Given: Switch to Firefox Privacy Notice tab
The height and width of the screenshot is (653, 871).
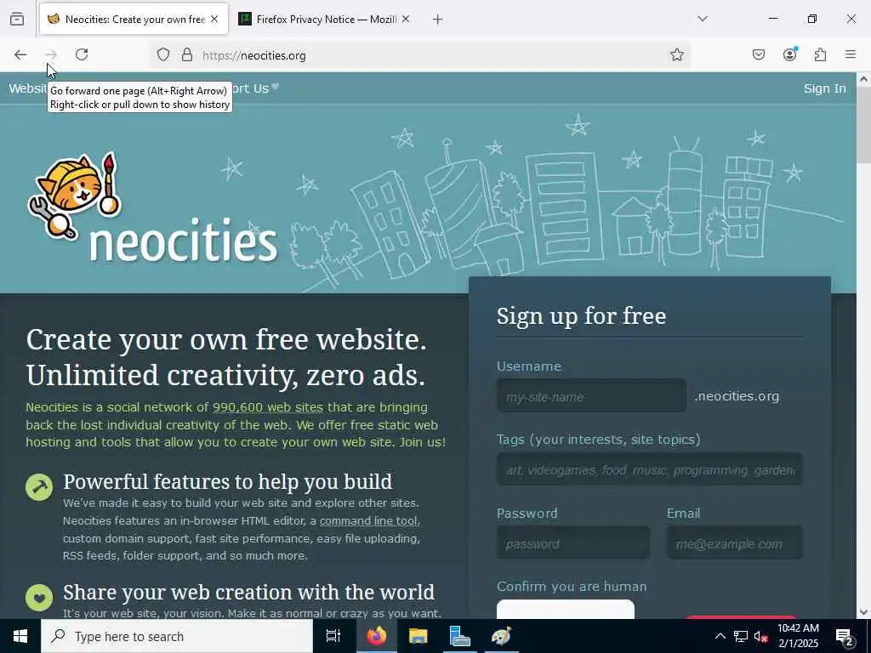Looking at the screenshot, I should pos(325,19).
